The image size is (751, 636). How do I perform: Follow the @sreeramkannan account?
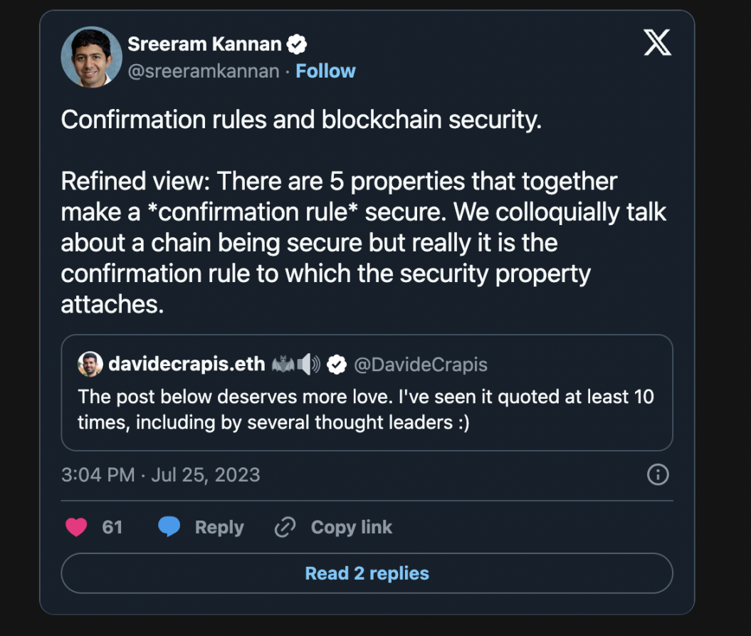click(325, 71)
